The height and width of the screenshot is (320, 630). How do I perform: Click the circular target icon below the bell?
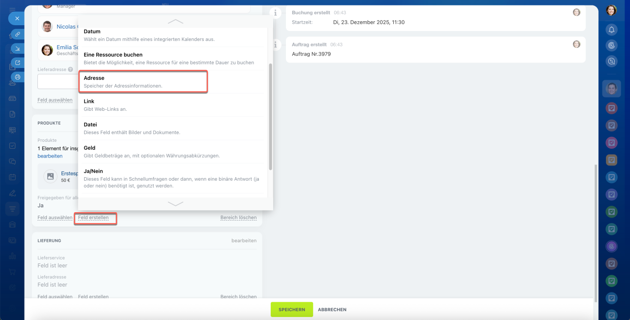[611, 46]
